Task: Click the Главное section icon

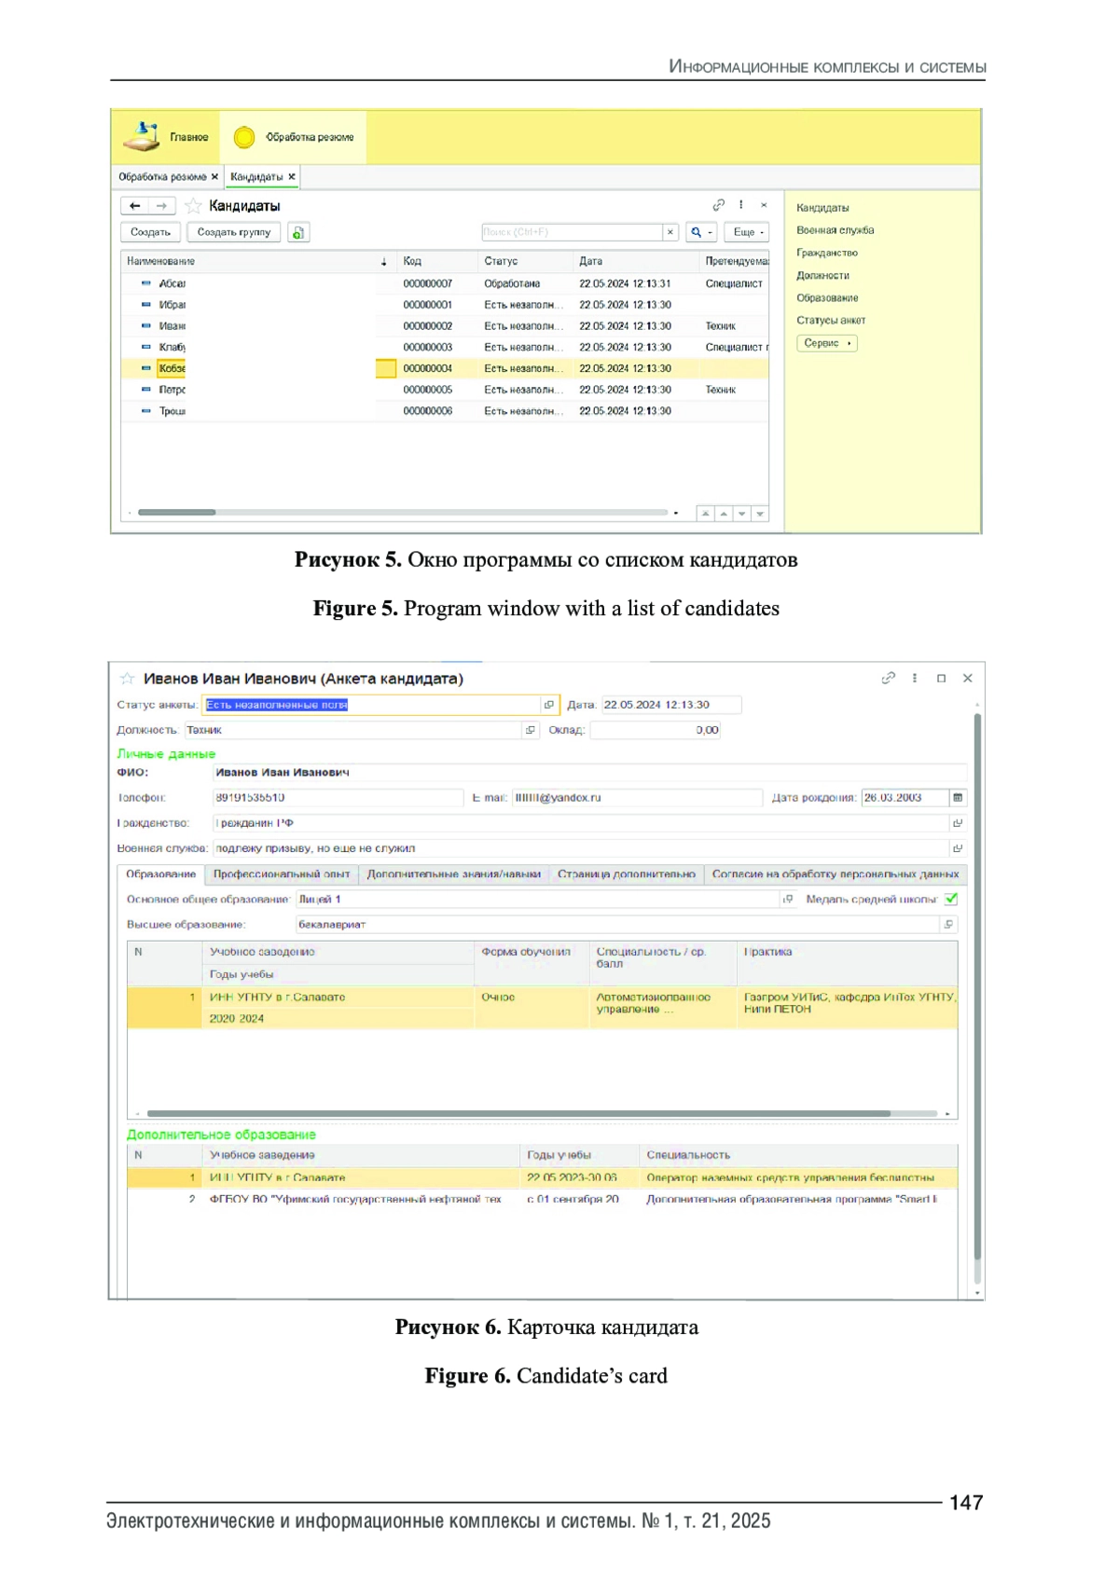Action: tap(142, 136)
